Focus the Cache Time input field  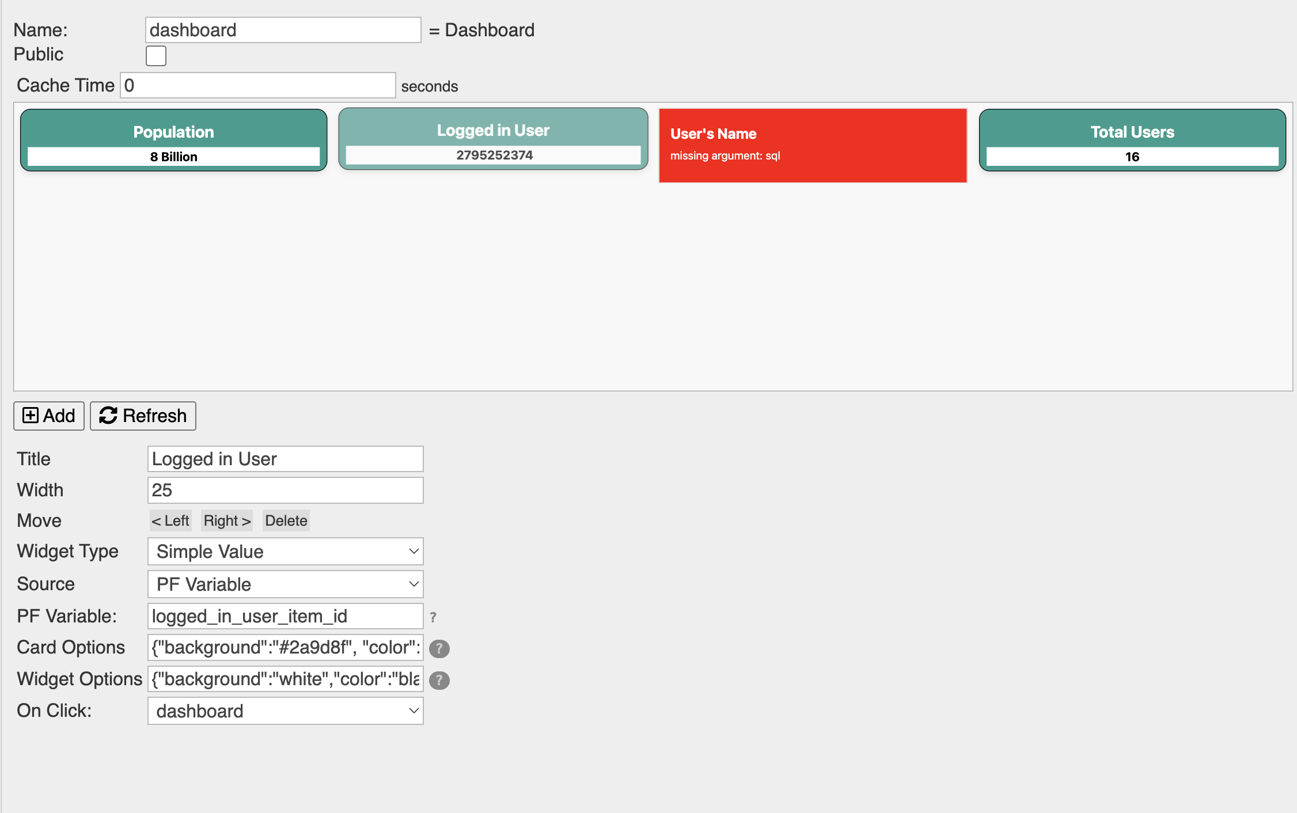tap(257, 85)
